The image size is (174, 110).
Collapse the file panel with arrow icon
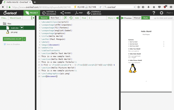click(x=32, y=18)
